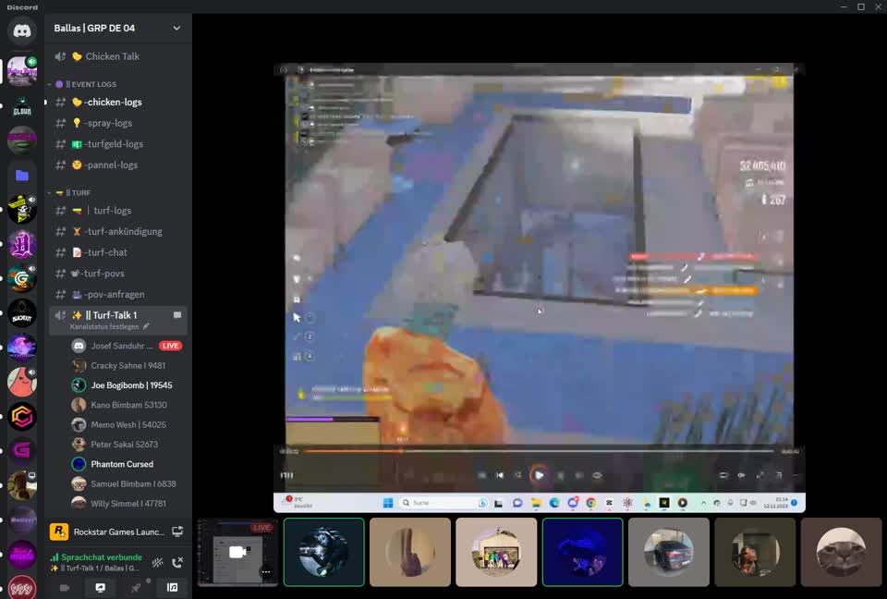Collapse the EVENT LOGS category

[88, 84]
